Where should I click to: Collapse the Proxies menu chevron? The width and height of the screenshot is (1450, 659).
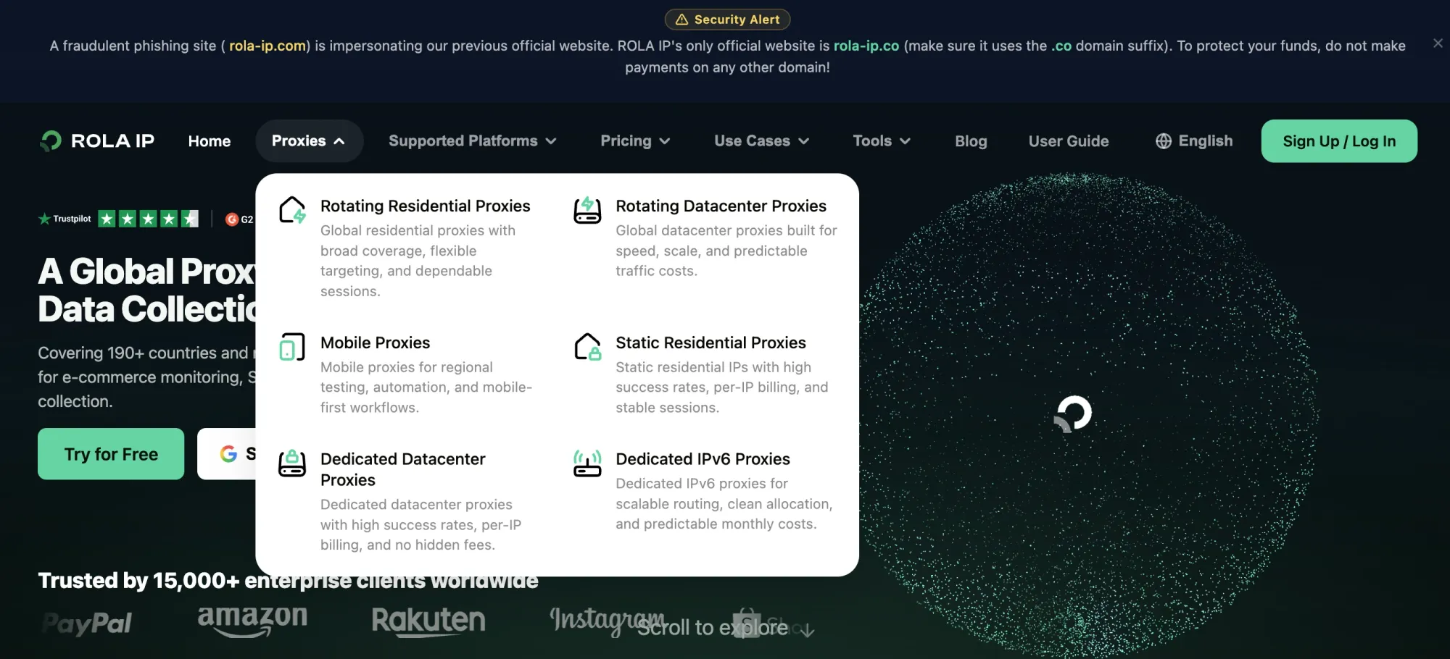point(339,141)
